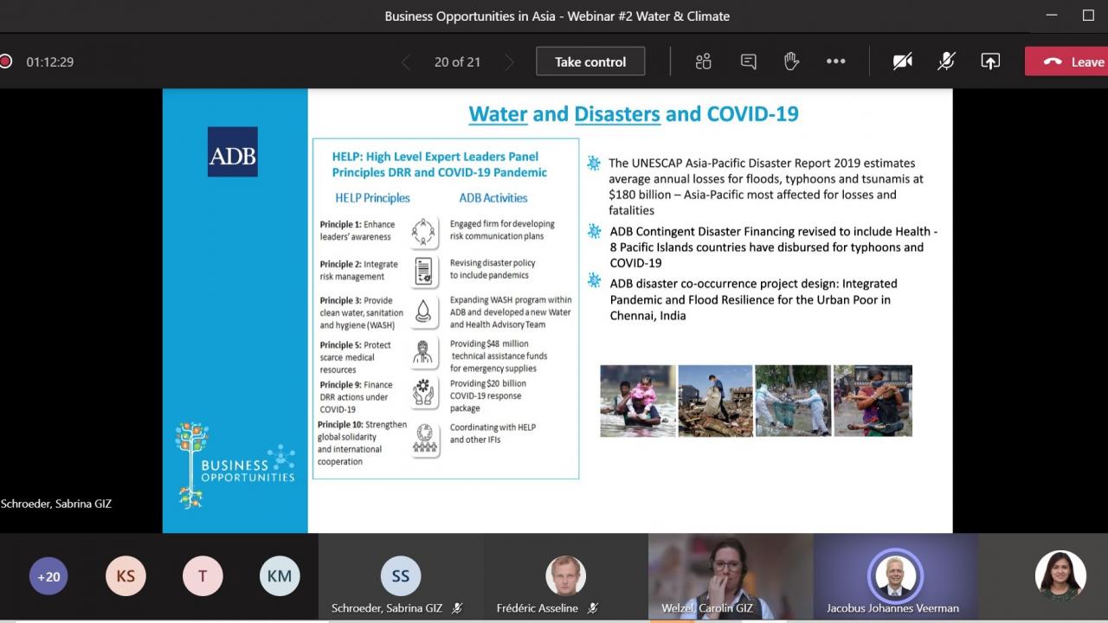Click the flood rescue photo
Image resolution: width=1108 pixels, height=623 pixels.
click(638, 401)
